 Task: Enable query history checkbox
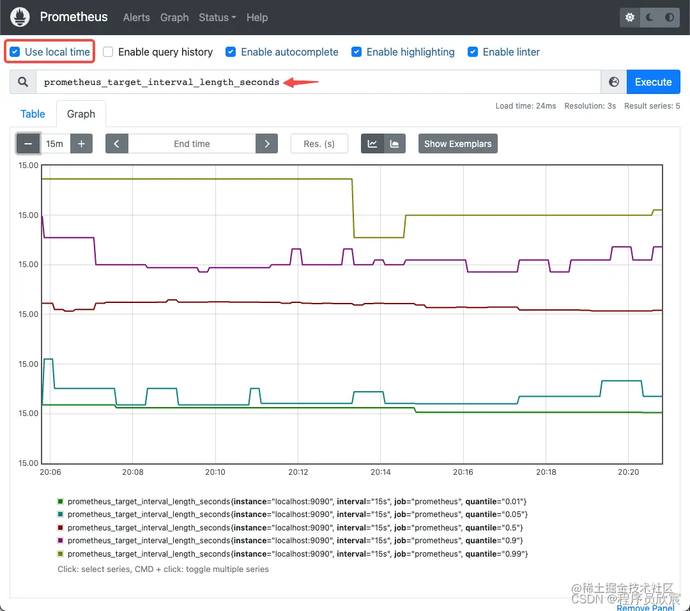(108, 52)
